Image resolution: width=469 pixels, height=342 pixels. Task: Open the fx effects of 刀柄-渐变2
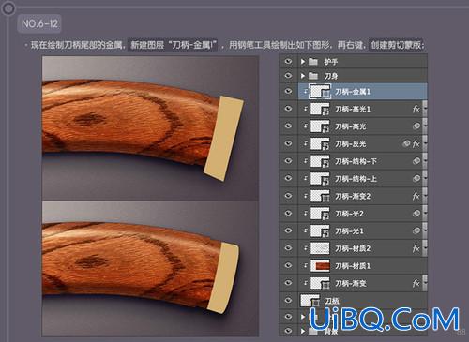pyautogui.click(x=416, y=196)
